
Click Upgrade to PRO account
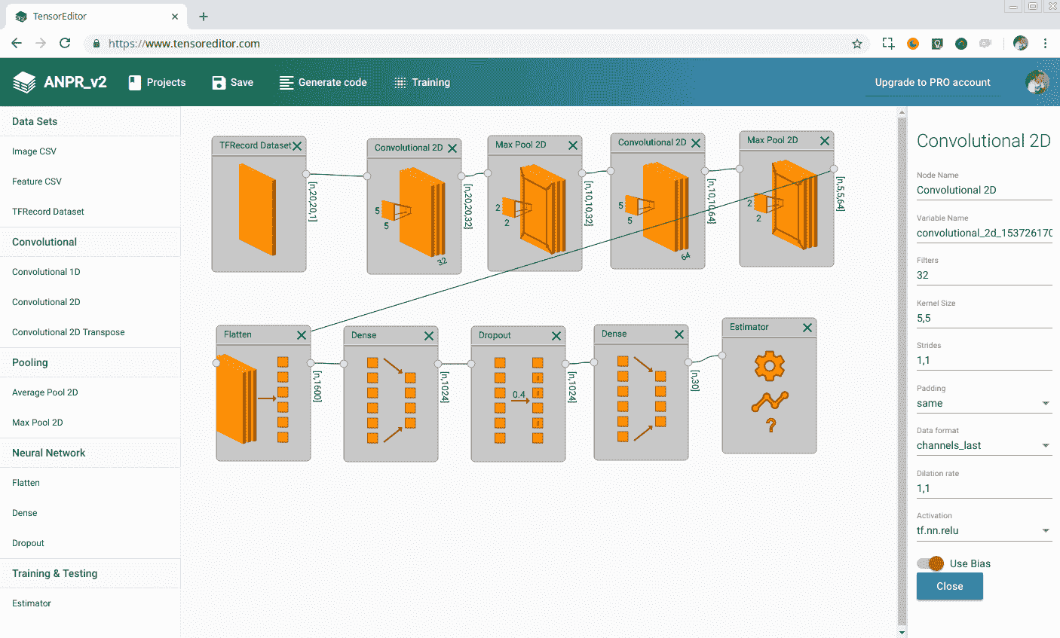[x=933, y=83]
